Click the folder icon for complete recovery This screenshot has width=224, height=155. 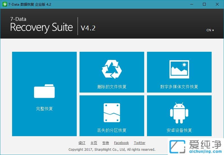(44, 91)
